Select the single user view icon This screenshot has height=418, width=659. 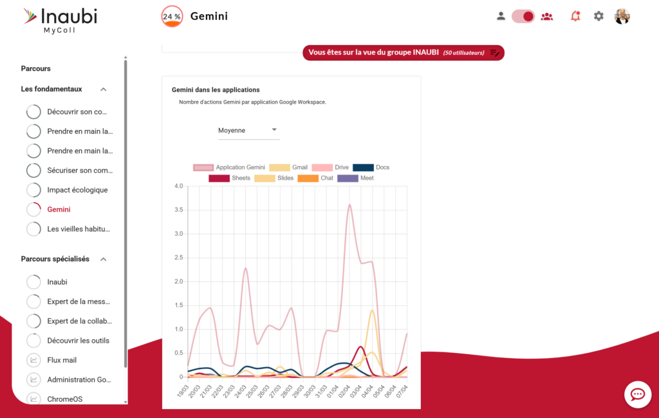coord(501,16)
